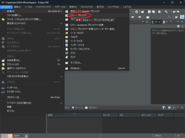Click the Save All toolbar icon
The image size is (185, 138).
154,12
